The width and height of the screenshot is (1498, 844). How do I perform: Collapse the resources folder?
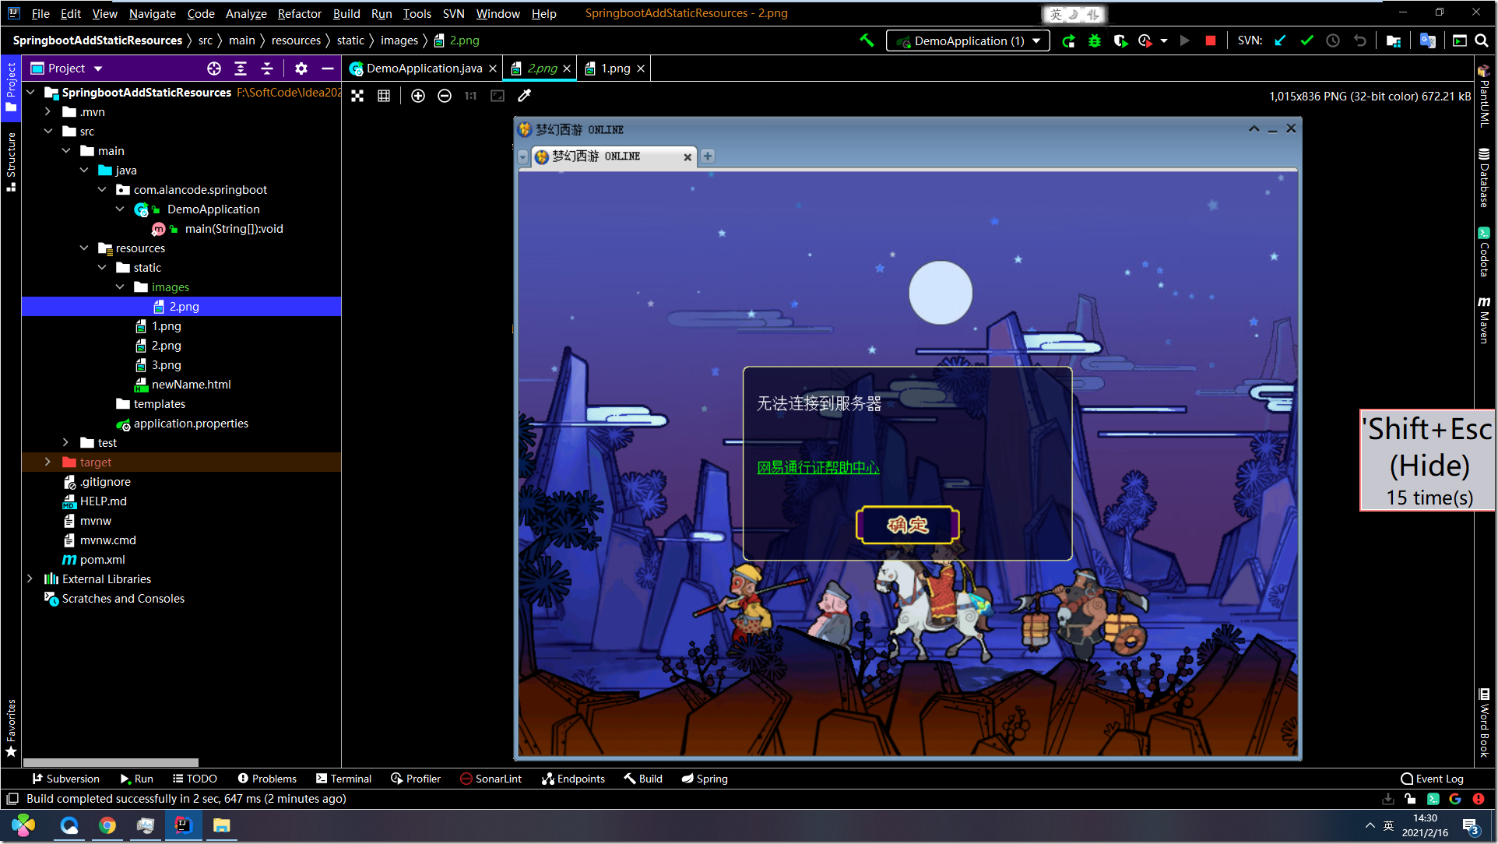click(x=84, y=248)
